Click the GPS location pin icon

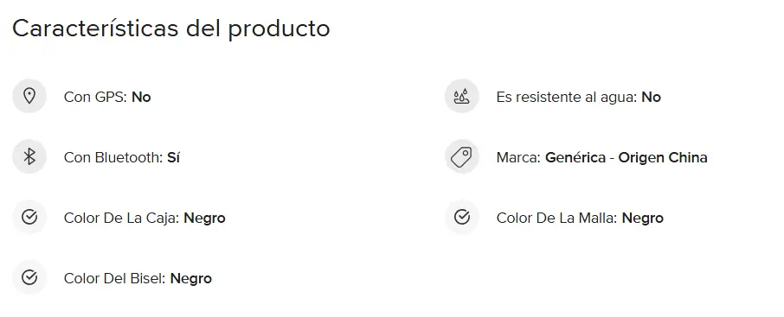pyautogui.click(x=29, y=96)
